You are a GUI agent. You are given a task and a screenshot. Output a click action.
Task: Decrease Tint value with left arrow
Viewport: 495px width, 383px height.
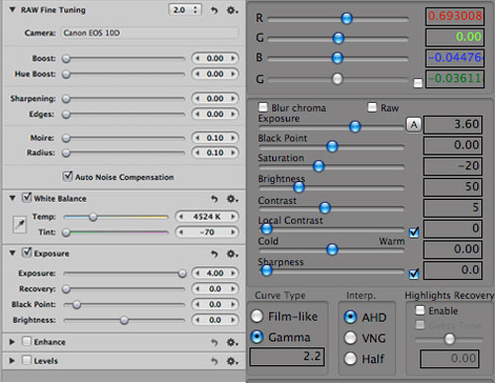(x=181, y=233)
